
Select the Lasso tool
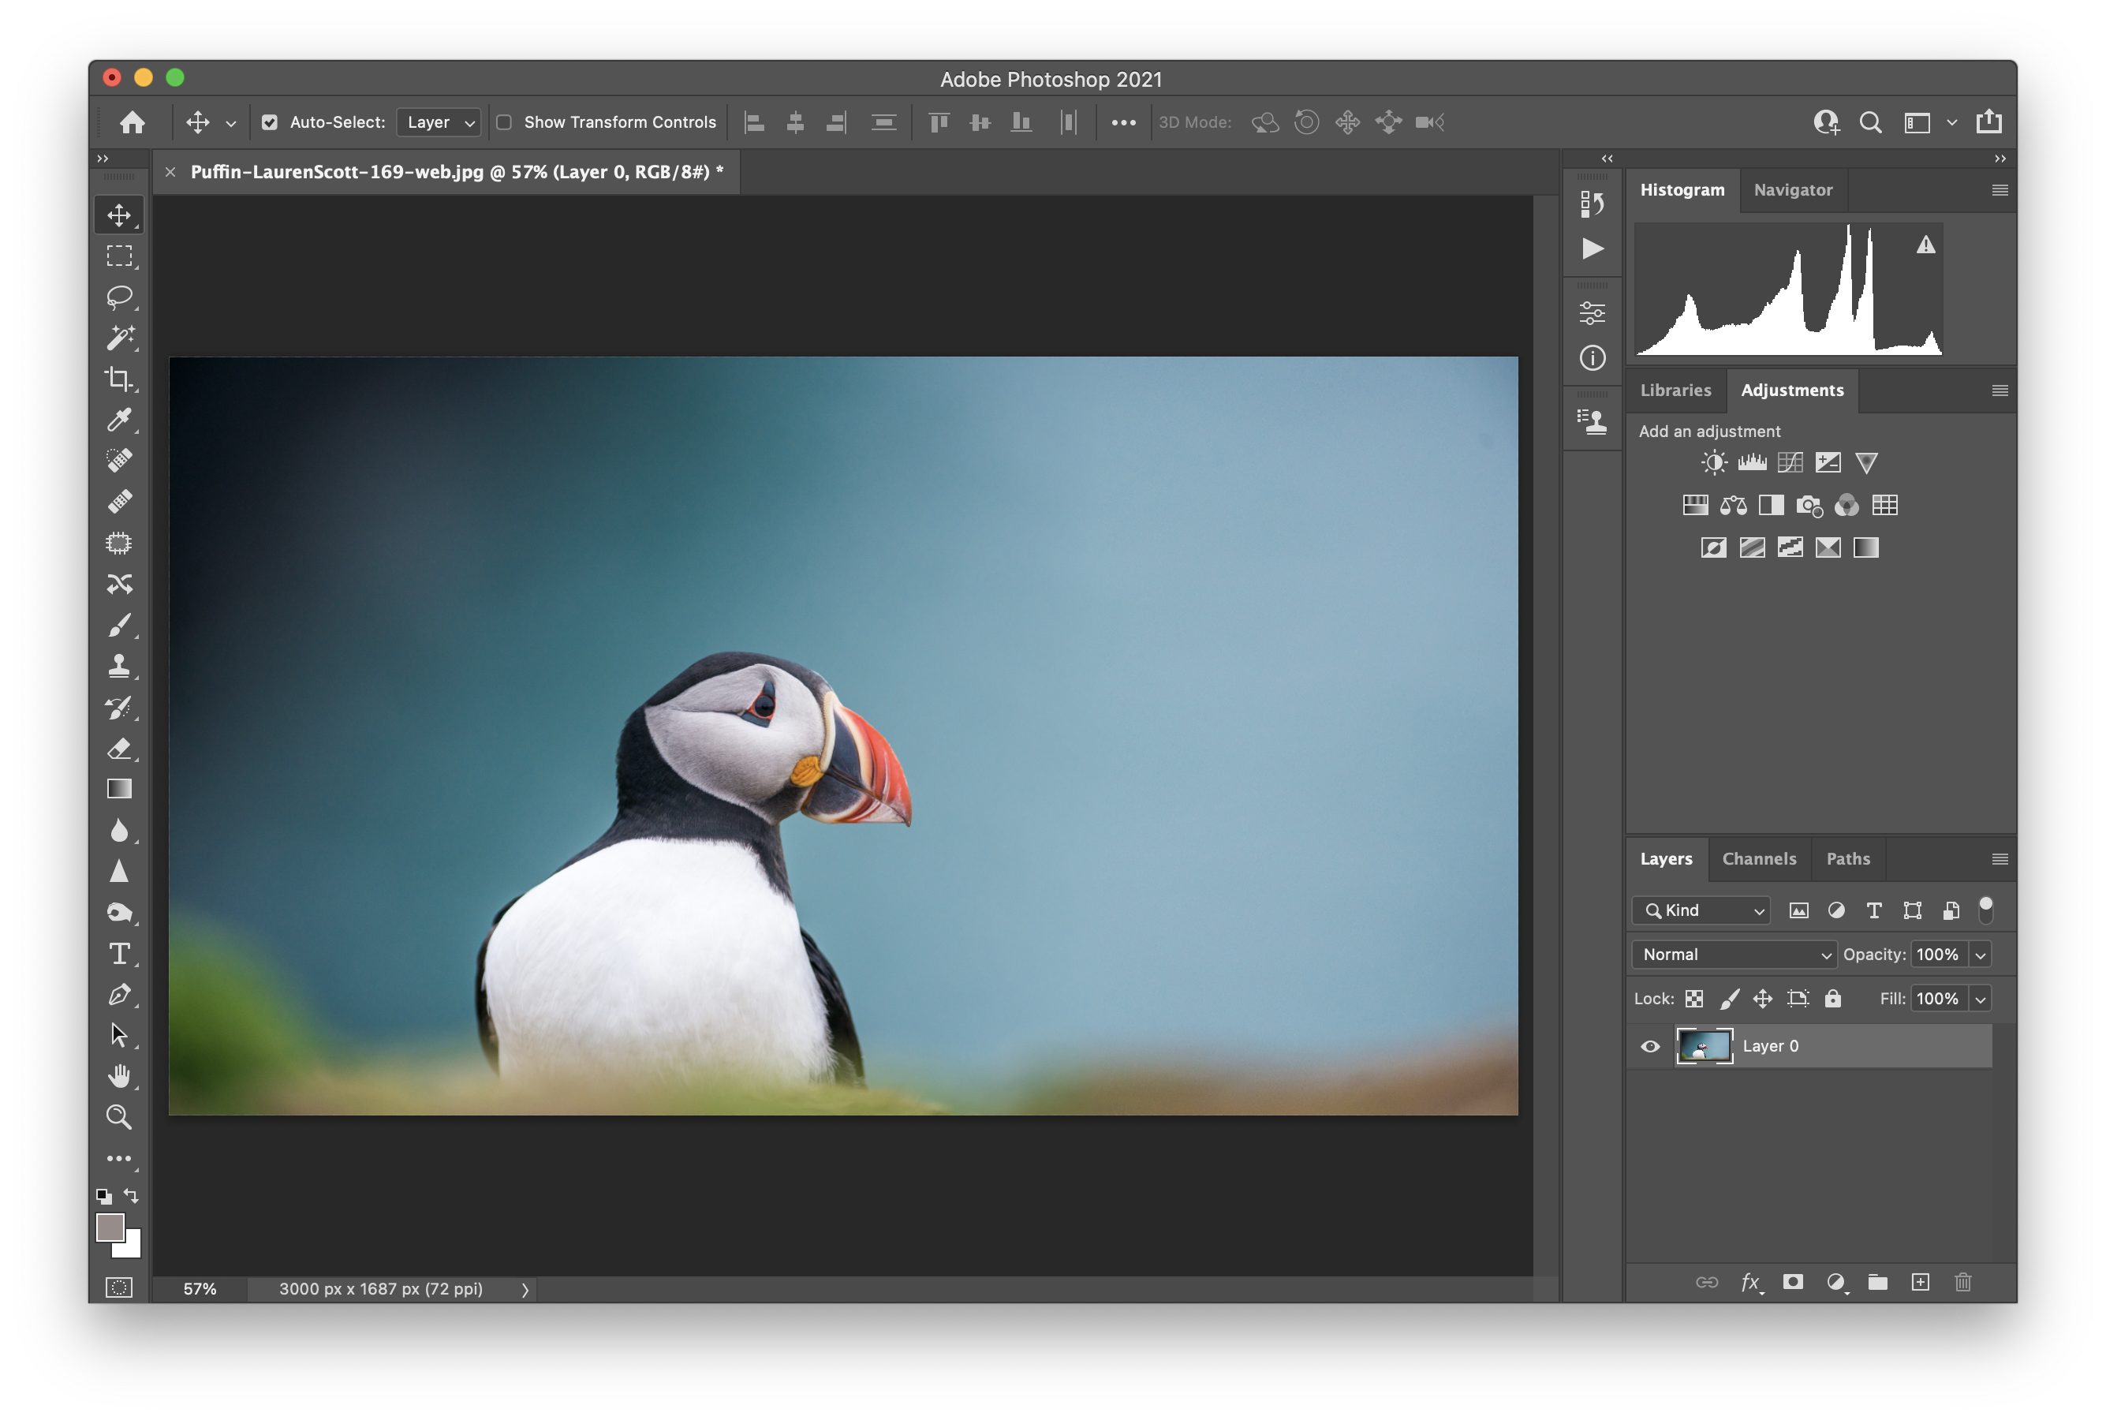click(x=118, y=297)
